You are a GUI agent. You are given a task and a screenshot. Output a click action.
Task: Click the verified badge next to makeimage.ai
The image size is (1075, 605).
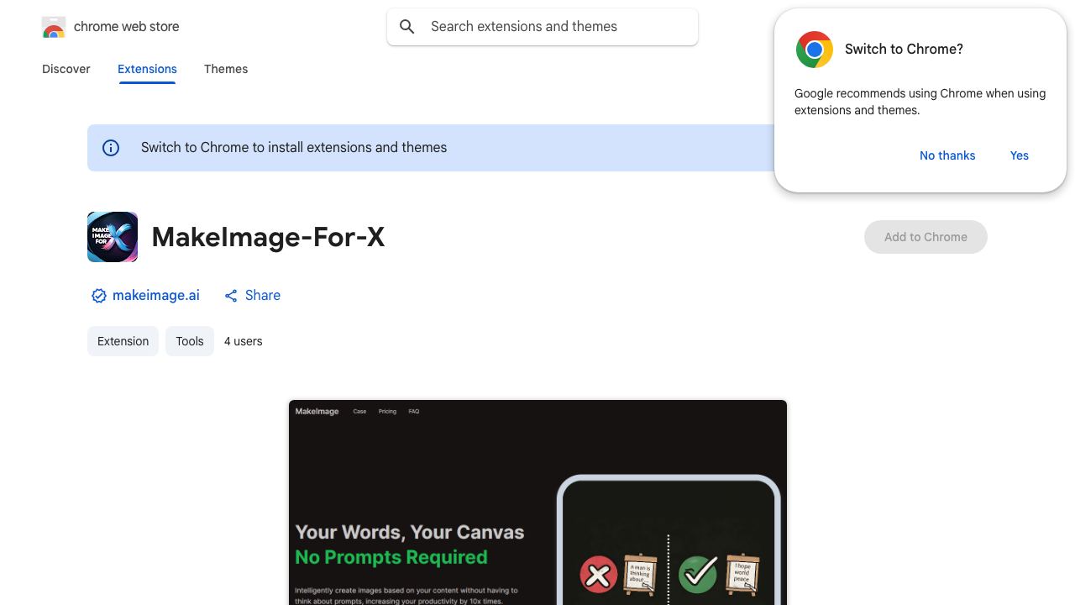[x=99, y=296]
